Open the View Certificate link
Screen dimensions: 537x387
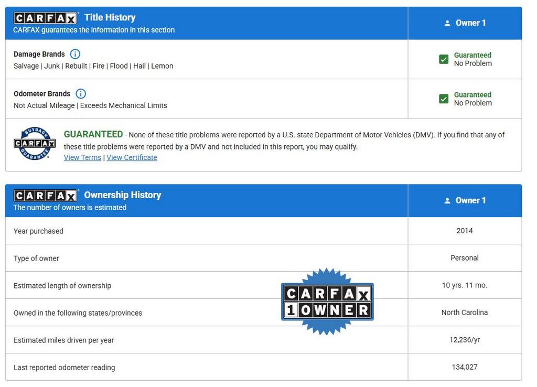(x=132, y=158)
